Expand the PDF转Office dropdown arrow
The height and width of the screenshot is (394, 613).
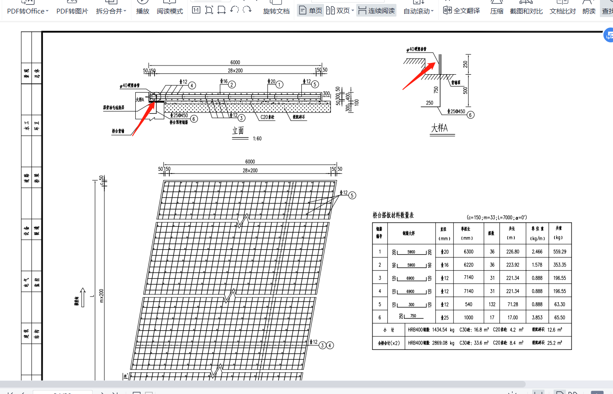47,11
